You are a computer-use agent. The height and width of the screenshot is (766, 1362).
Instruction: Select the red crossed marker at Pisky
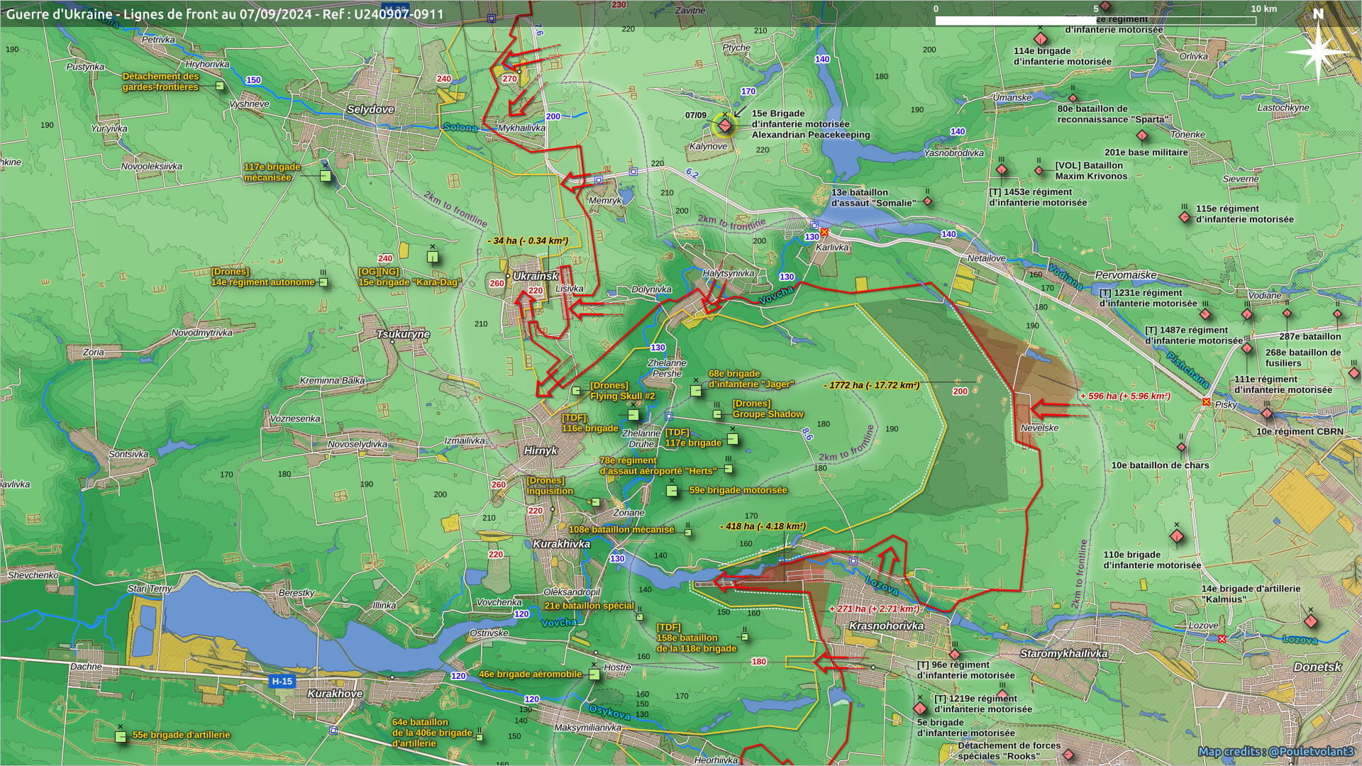pos(1206,402)
